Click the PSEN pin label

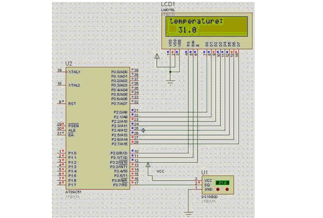tap(74, 126)
